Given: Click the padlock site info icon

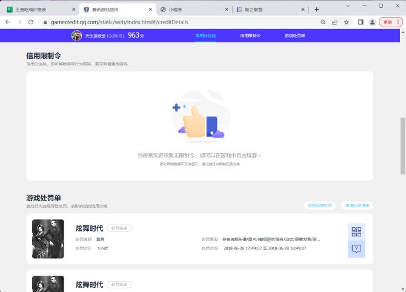Looking at the screenshot, I should tap(45, 22).
